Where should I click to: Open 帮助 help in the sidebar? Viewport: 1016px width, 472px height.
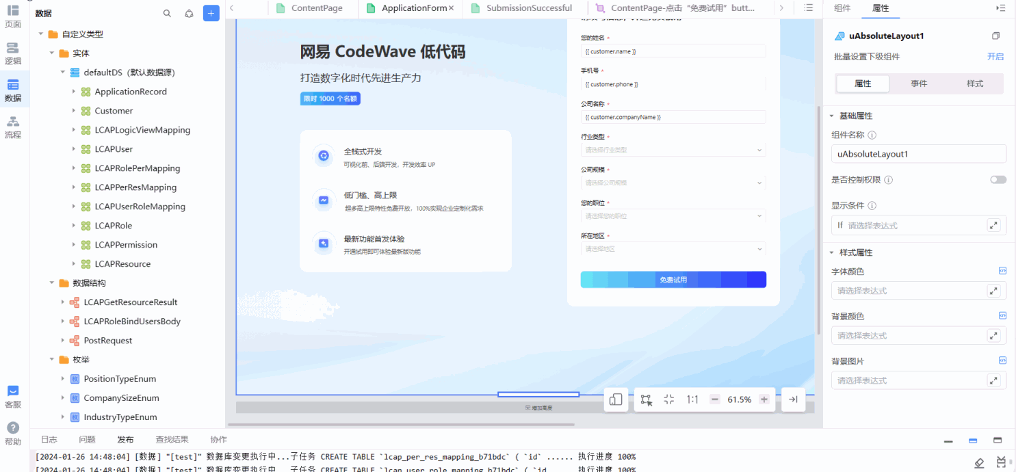[x=13, y=434]
